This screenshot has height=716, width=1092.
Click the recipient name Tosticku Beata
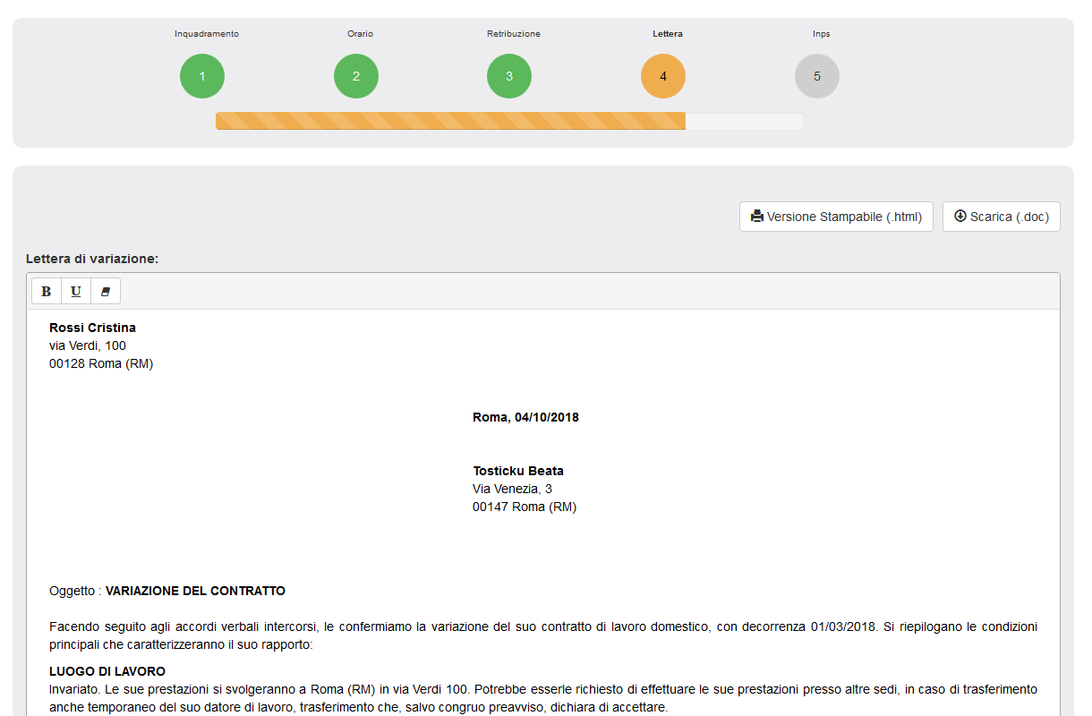[x=518, y=470]
